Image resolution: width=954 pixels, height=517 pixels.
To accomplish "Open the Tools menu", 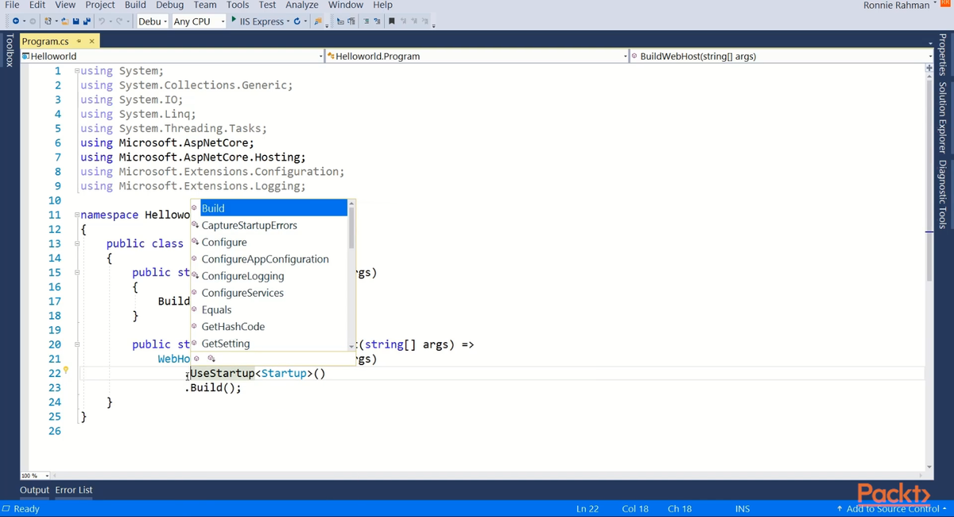I will [238, 5].
